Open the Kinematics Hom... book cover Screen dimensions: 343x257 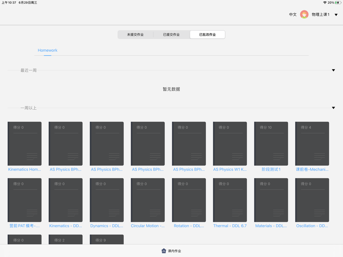pos(25,144)
